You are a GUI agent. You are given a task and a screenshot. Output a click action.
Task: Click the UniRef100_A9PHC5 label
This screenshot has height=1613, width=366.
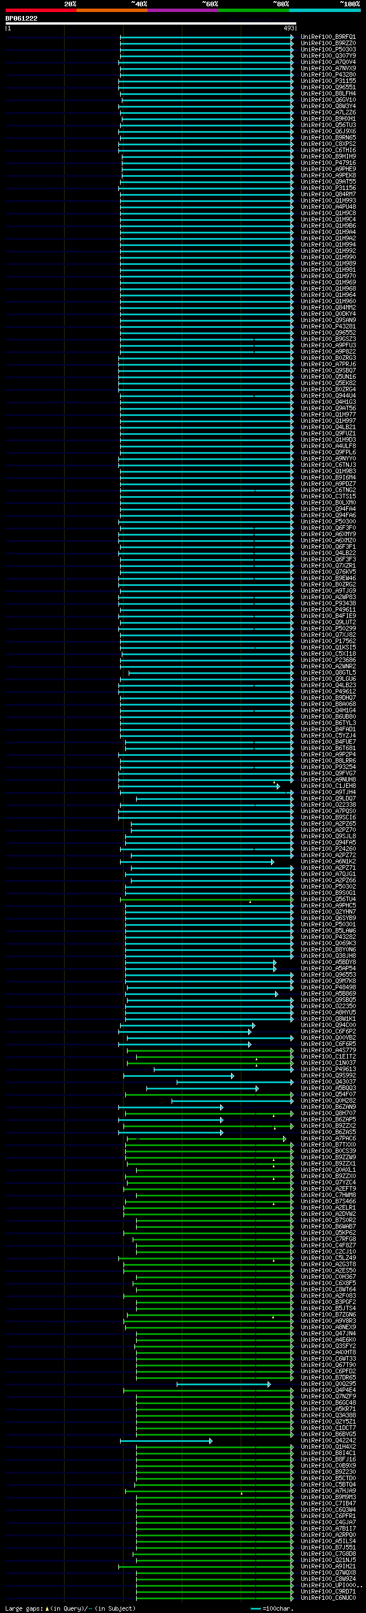click(328, 905)
